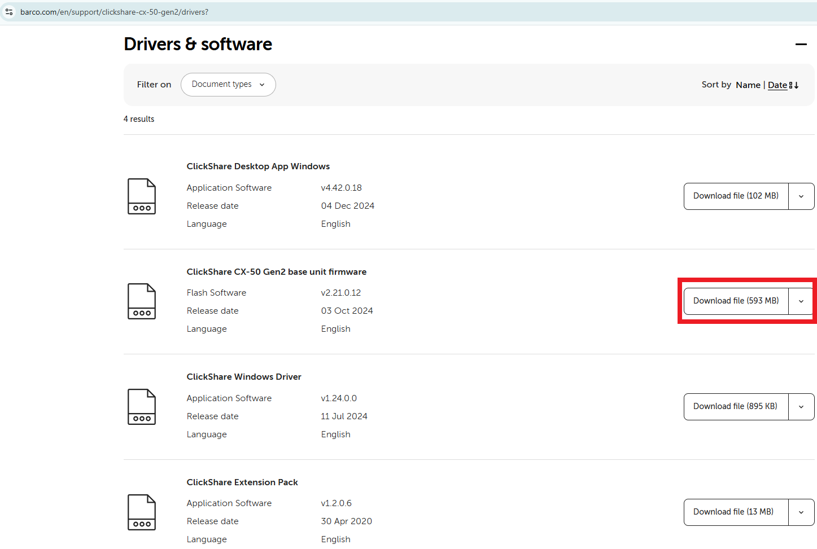This screenshot has width=817, height=549.
Task: Click CX-50 Gen2 base unit firmware file icon
Action: click(x=142, y=301)
